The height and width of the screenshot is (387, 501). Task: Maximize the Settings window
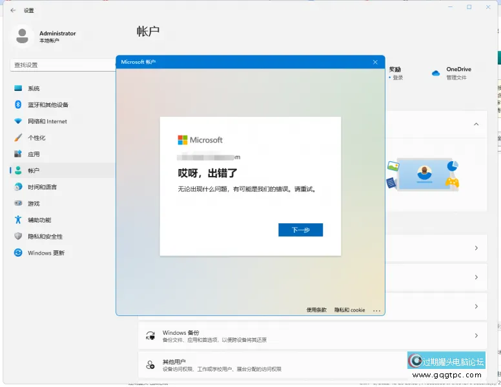[469, 7]
